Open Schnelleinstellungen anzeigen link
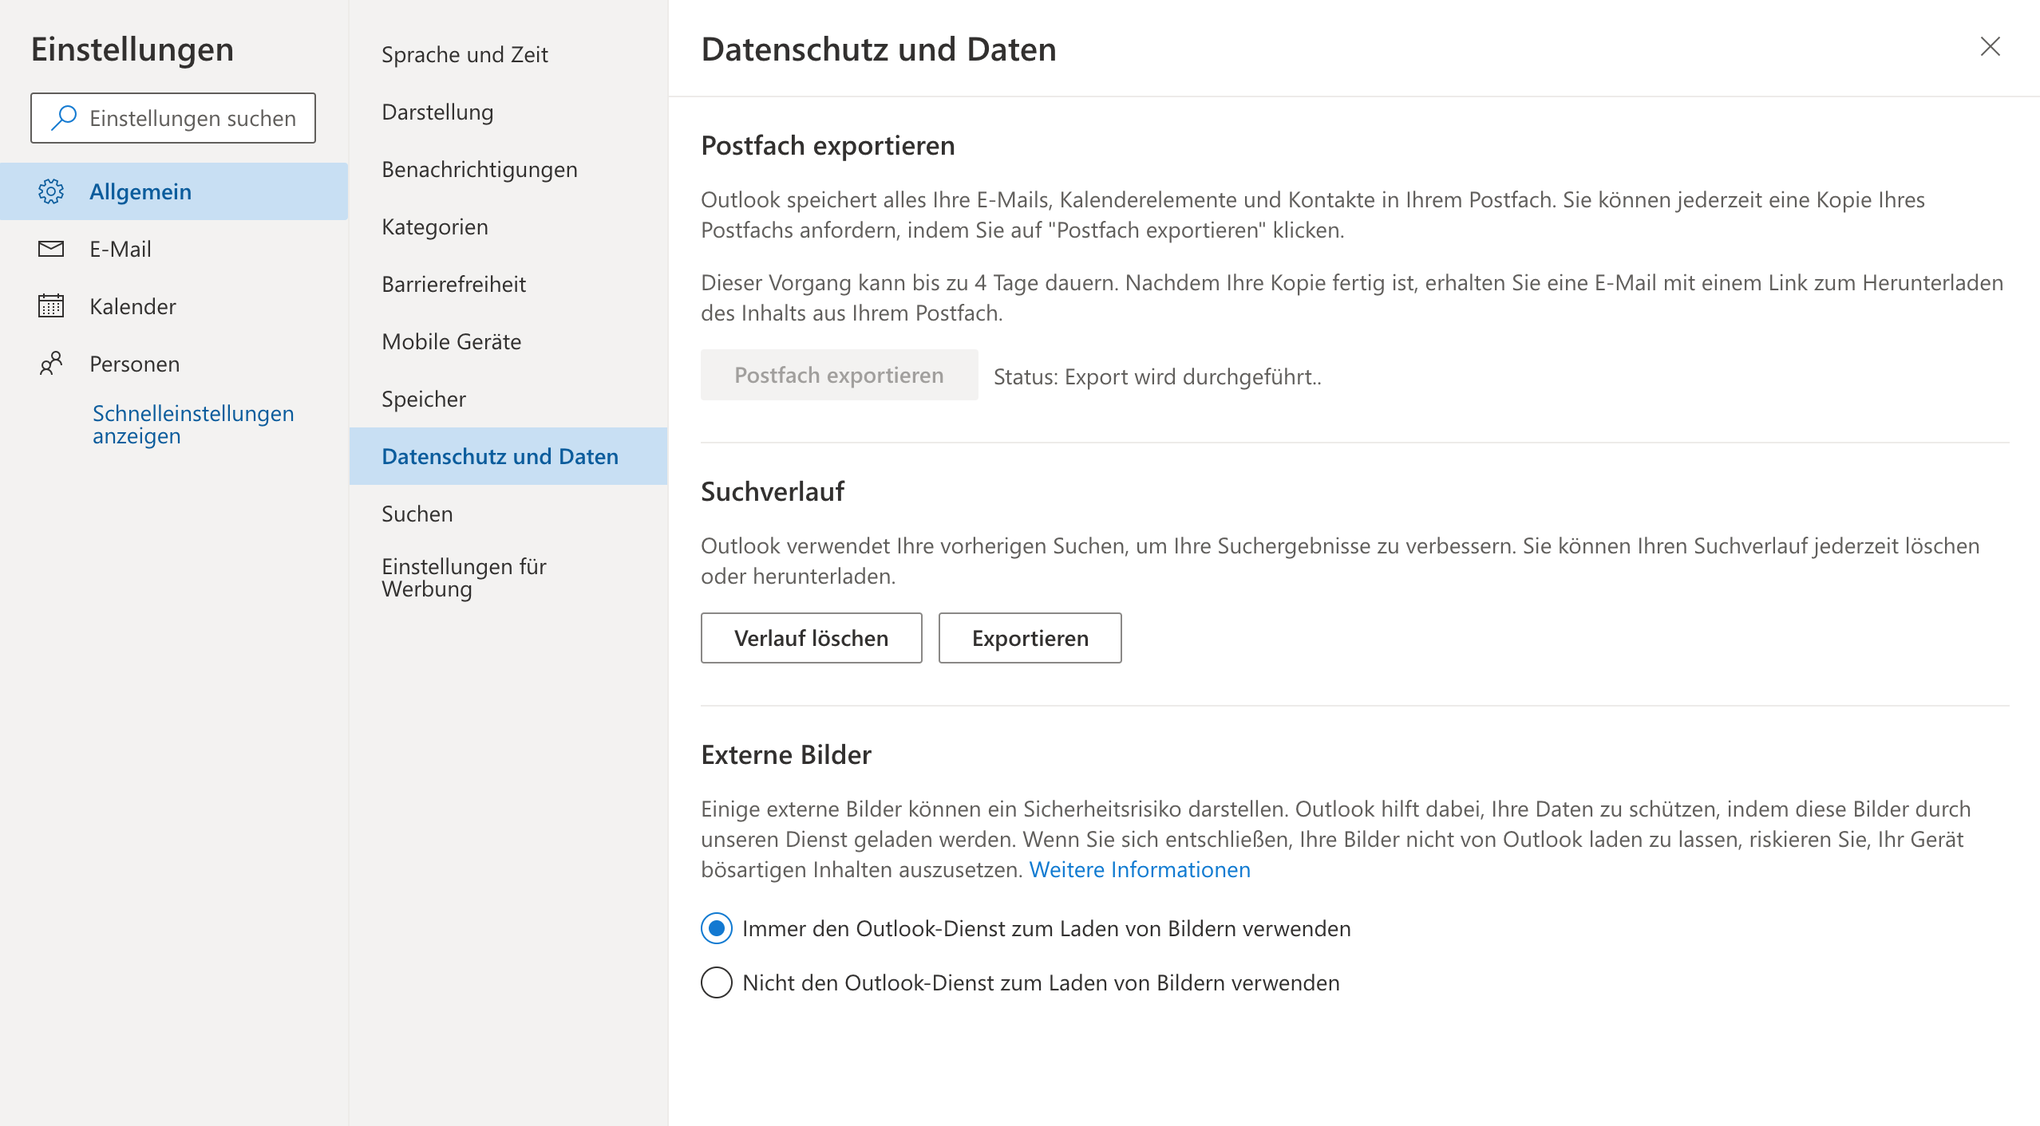Screen dimensions: 2040x1126 (x=193, y=424)
